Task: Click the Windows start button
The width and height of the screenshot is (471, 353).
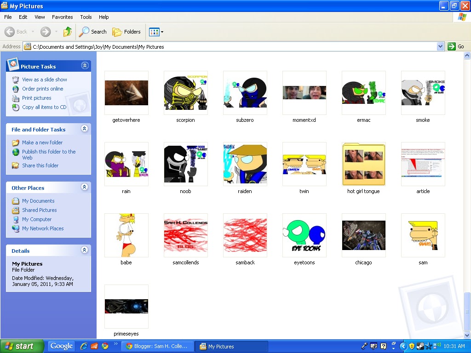Action: coord(22,346)
